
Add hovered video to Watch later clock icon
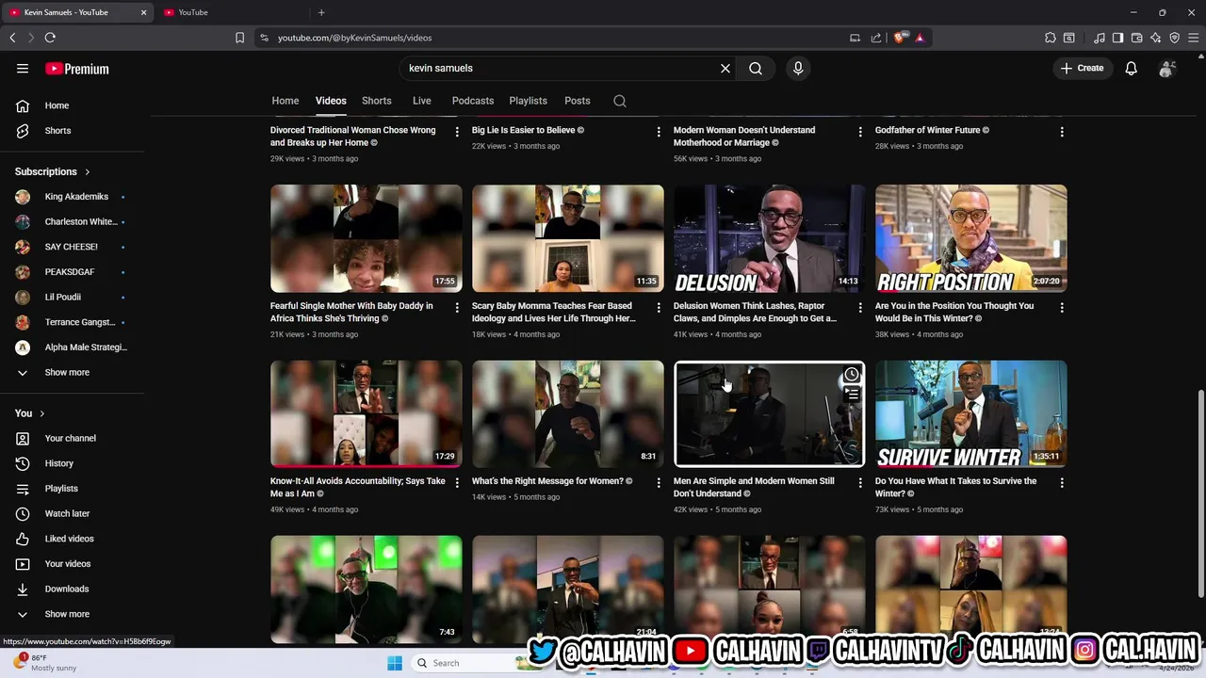pyautogui.click(x=851, y=375)
